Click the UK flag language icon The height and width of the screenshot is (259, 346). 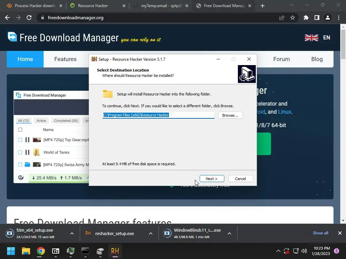coord(311,38)
